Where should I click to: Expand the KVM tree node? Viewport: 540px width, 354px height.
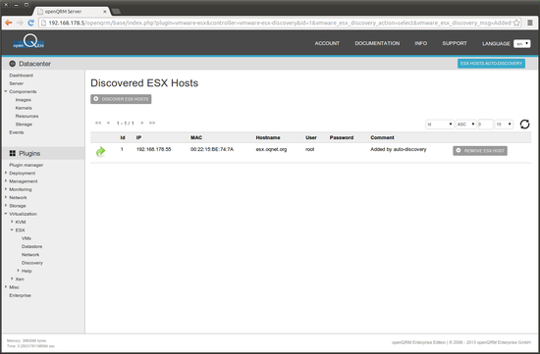(x=12, y=222)
